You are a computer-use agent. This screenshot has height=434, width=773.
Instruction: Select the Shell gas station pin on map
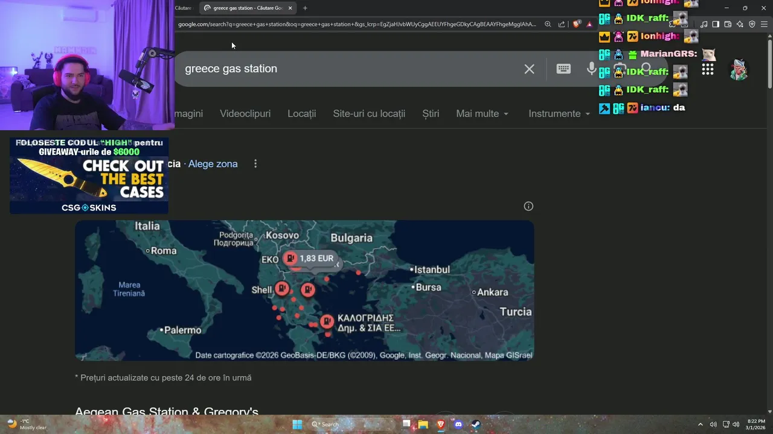tap(282, 289)
